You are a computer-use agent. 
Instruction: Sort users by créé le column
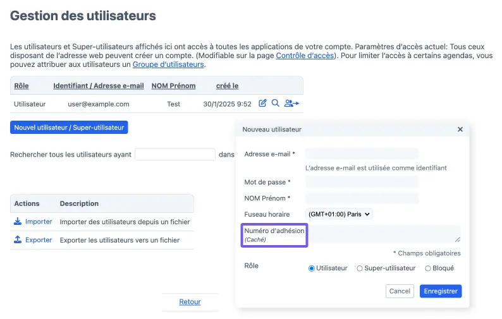click(227, 86)
